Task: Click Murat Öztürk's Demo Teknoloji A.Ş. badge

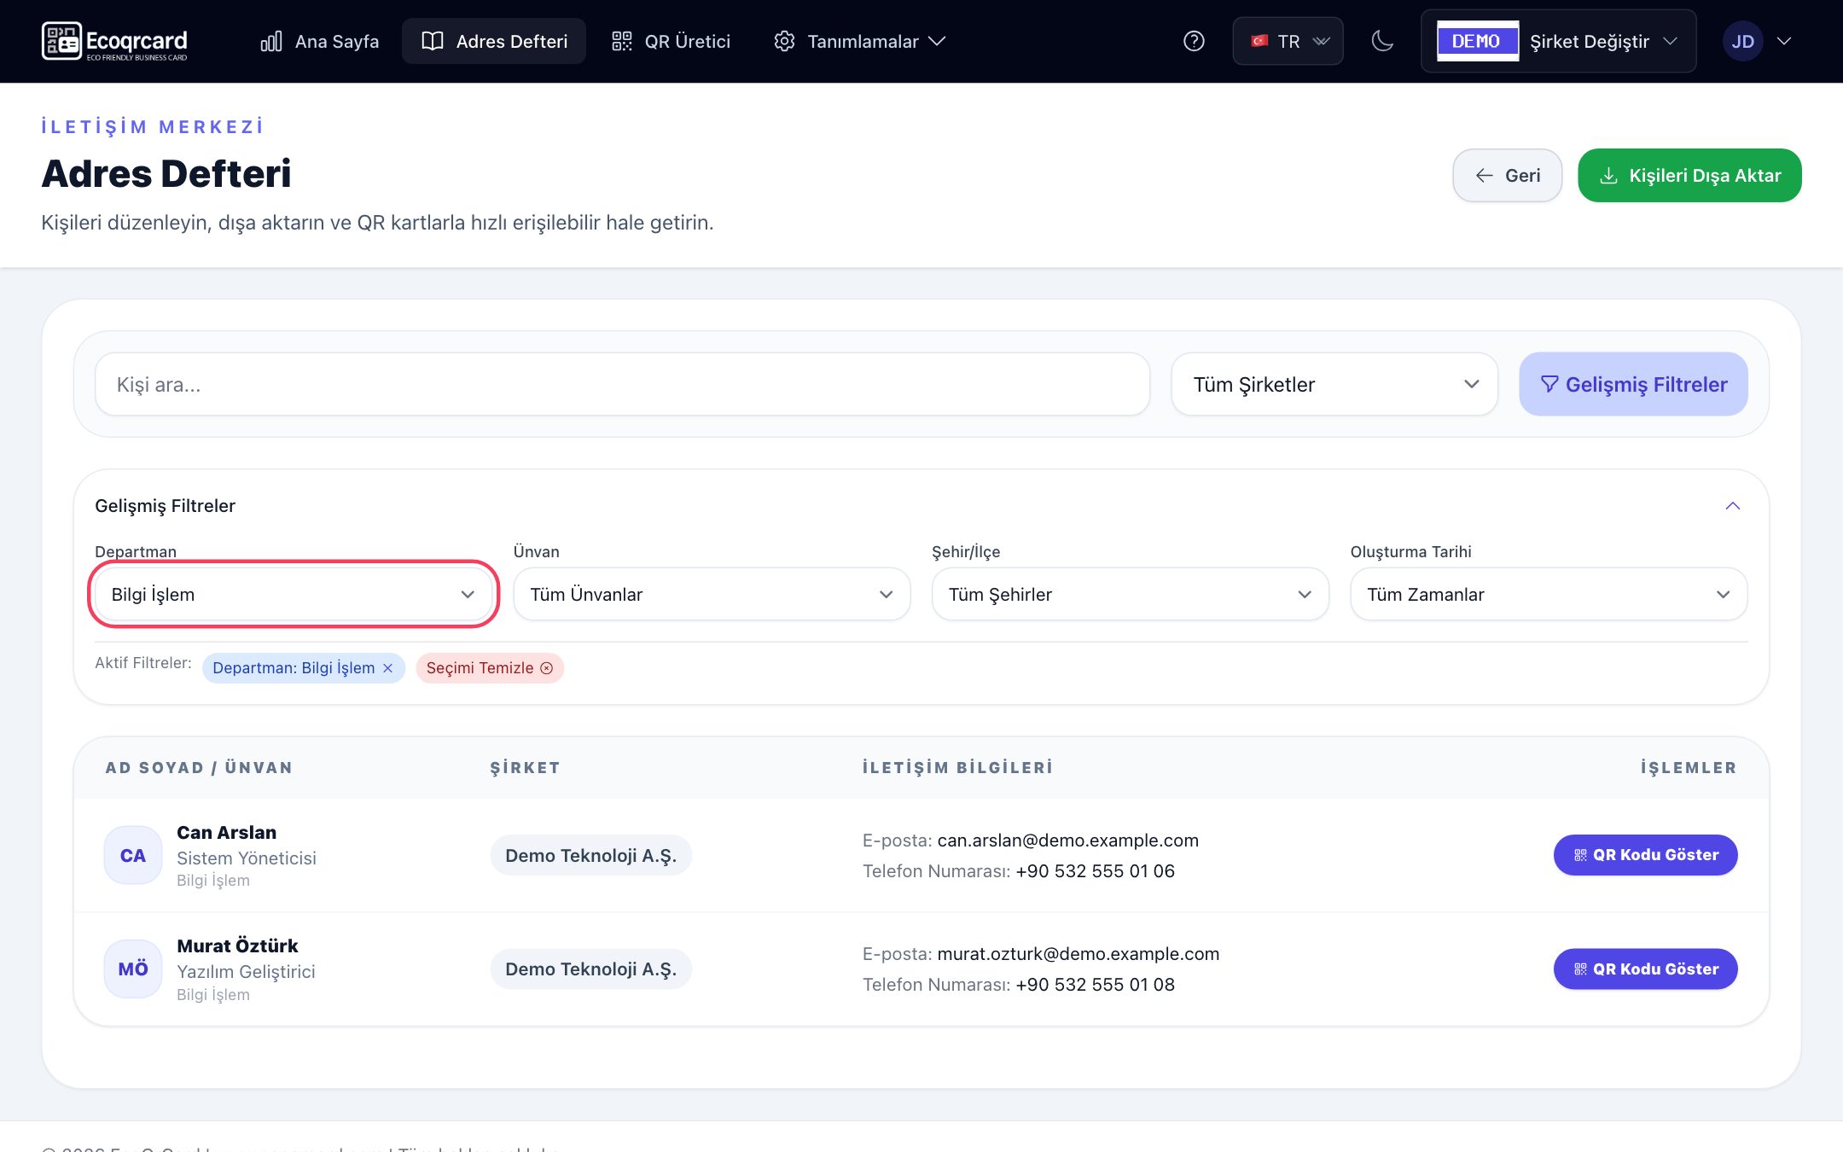Action: click(590, 969)
